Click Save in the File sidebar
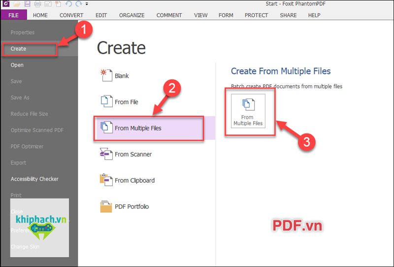 (16, 81)
